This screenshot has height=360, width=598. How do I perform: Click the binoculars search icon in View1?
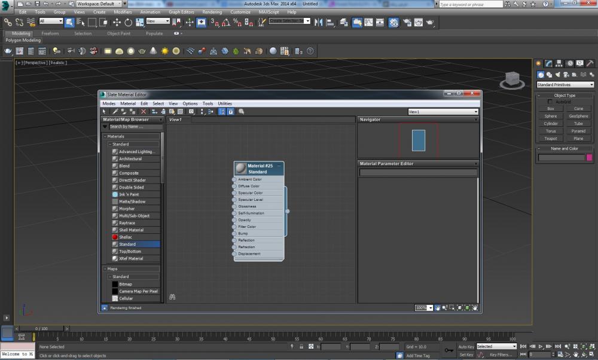click(x=172, y=297)
